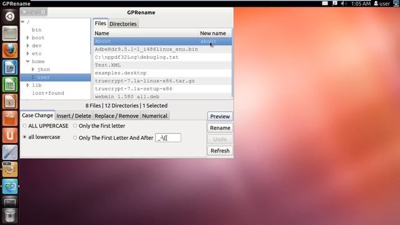This screenshot has width=400, height=225.
Task: Select ALL UPPERCASE option
Action: tap(46, 126)
